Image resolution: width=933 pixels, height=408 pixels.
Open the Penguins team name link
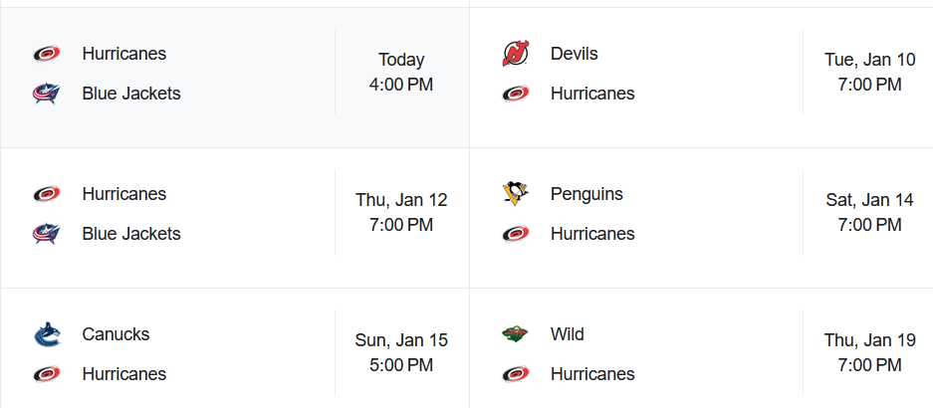pyautogui.click(x=586, y=194)
